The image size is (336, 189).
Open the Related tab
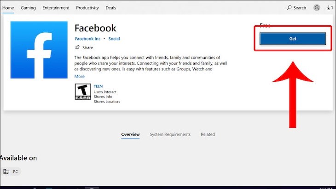208,134
